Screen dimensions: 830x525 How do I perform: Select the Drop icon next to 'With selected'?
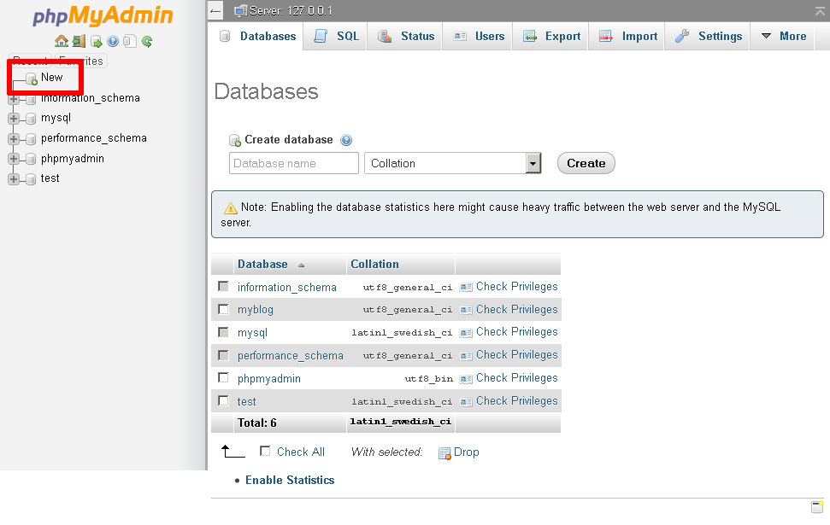pos(443,452)
